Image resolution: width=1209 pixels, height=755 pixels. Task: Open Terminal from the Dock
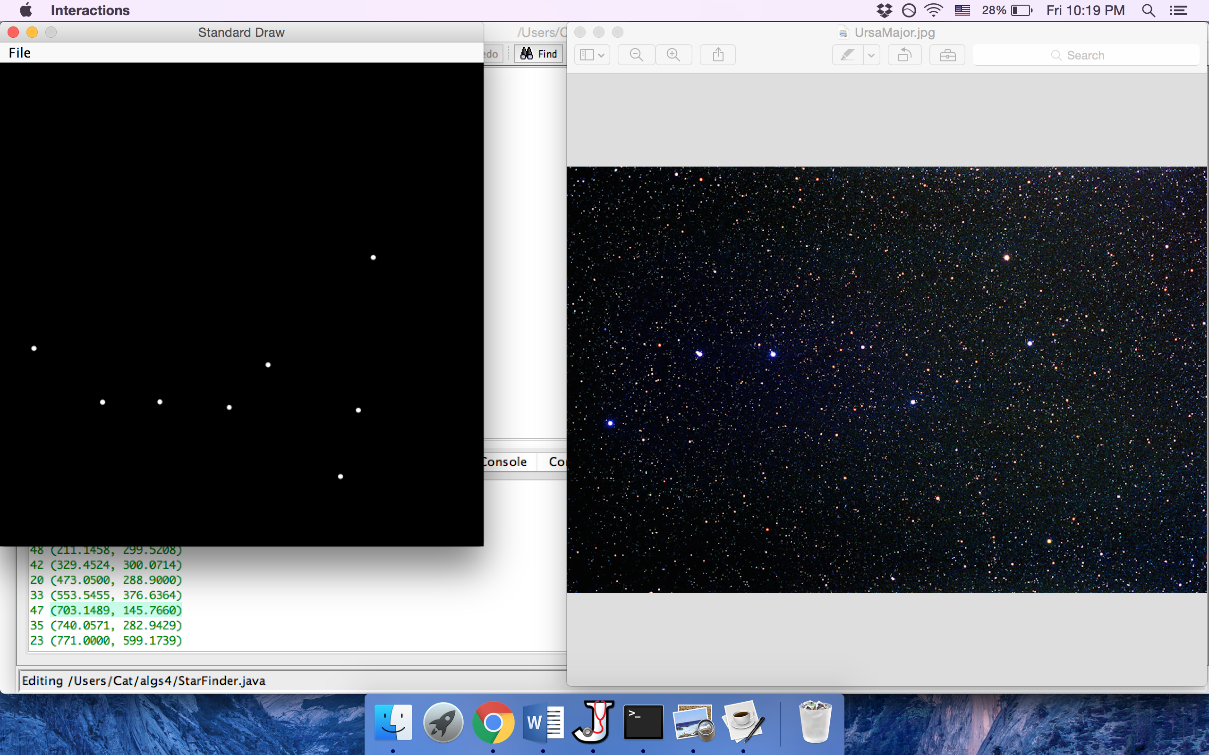click(x=643, y=722)
